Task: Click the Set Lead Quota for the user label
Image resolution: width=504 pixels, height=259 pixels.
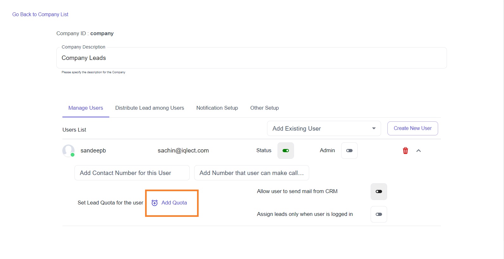Action: pyautogui.click(x=110, y=203)
